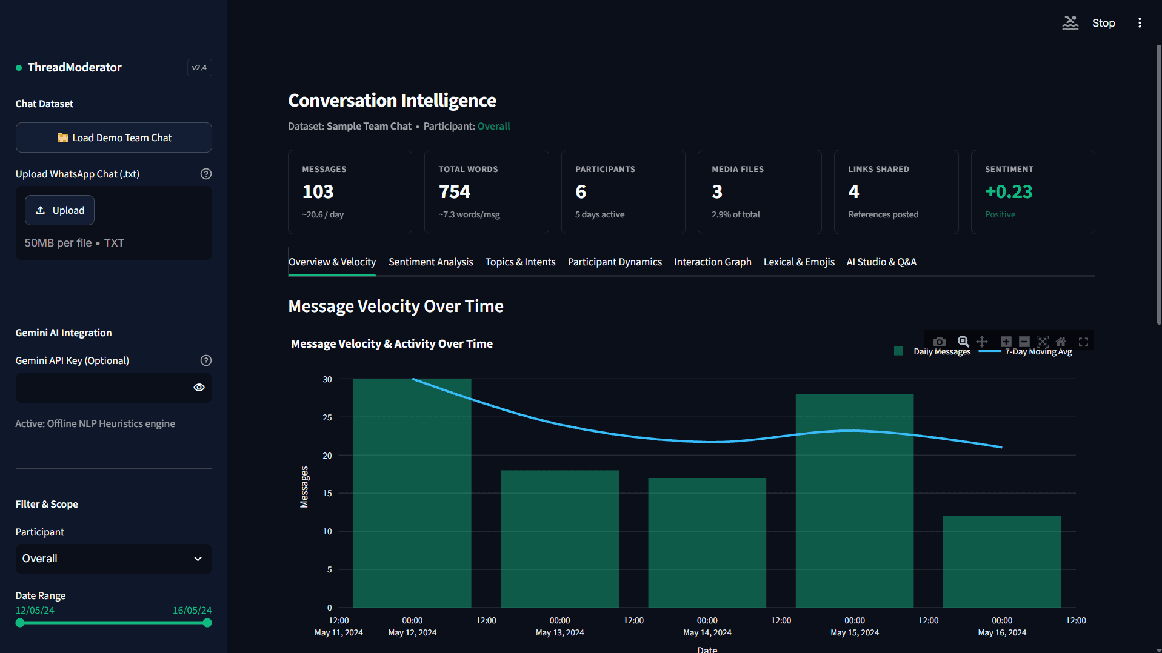1162x653 pixels.
Task: Show help for Gemini API Key
Action: pos(206,360)
